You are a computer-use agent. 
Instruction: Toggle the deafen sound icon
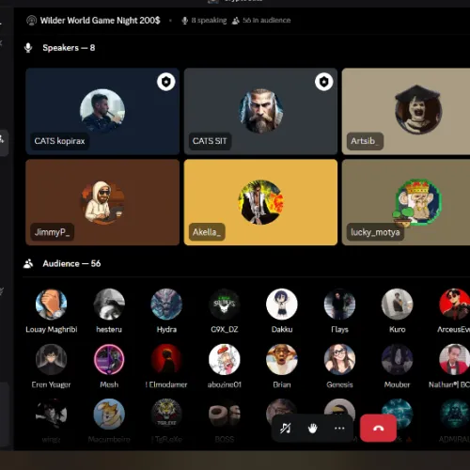point(286,428)
